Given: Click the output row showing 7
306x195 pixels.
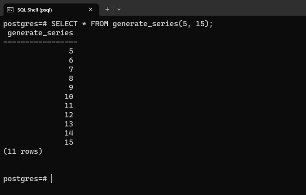Looking at the screenshot, I should (x=71, y=69).
